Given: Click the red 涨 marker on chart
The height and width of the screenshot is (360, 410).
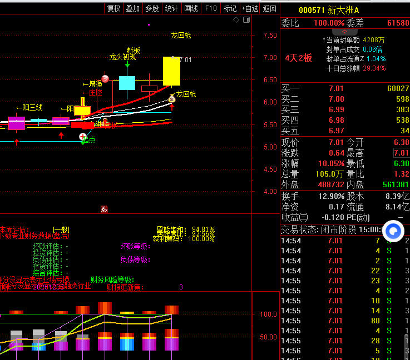Looking at the screenshot, I should pos(104,209).
